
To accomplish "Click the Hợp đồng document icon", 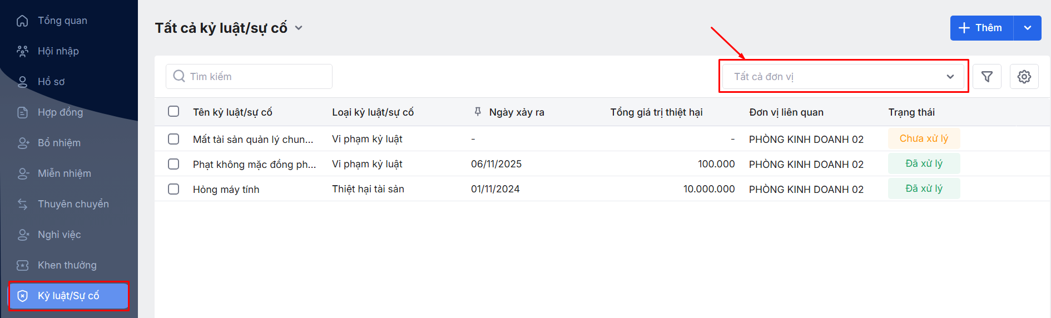I will (x=22, y=112).
